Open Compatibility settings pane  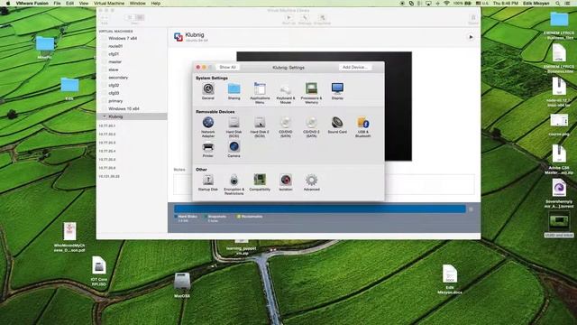pyautogui.click(x=260, y=182)
